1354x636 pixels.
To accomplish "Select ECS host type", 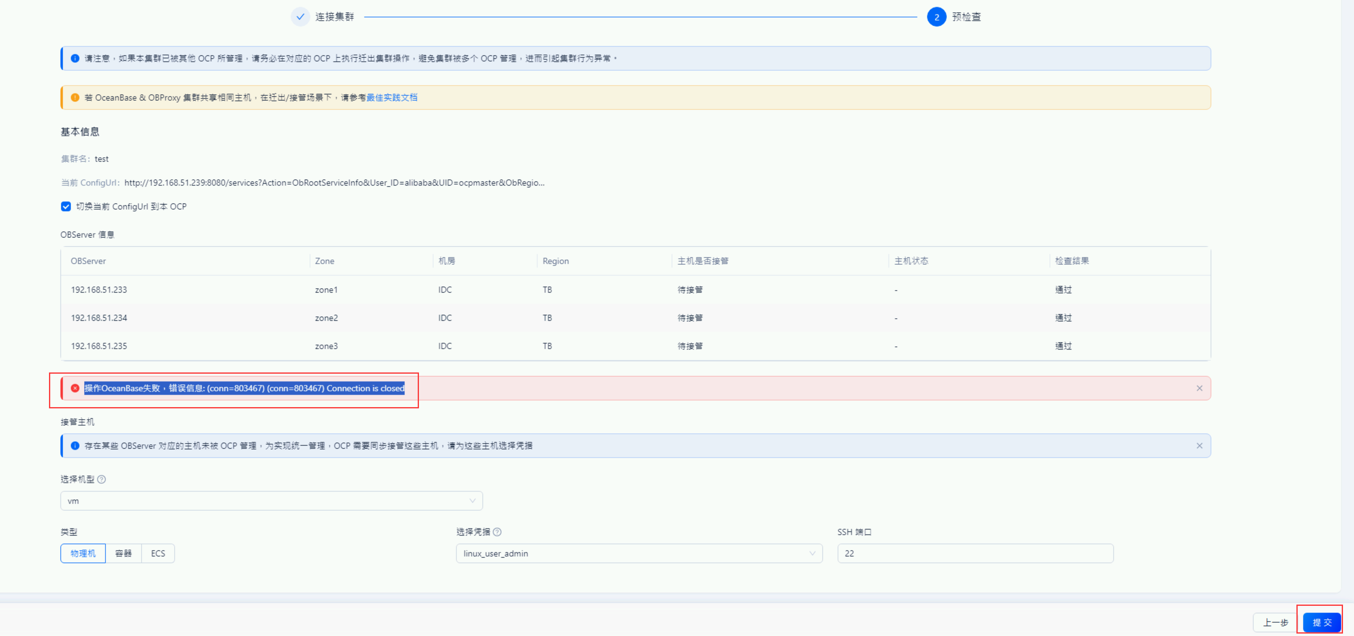I will coord(158,553).
